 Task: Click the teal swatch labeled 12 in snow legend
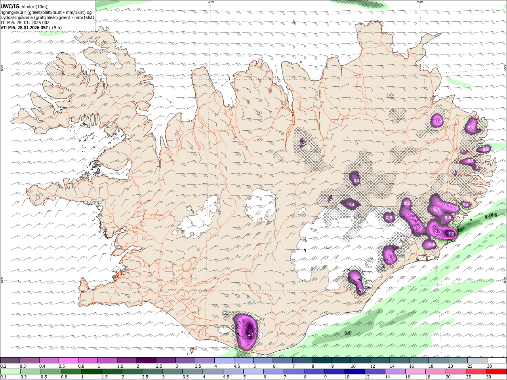380,361
